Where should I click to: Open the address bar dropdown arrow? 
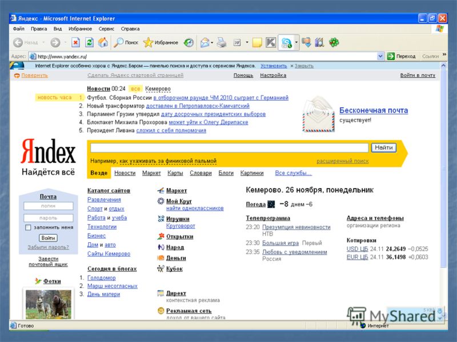(x=380, y=56)
